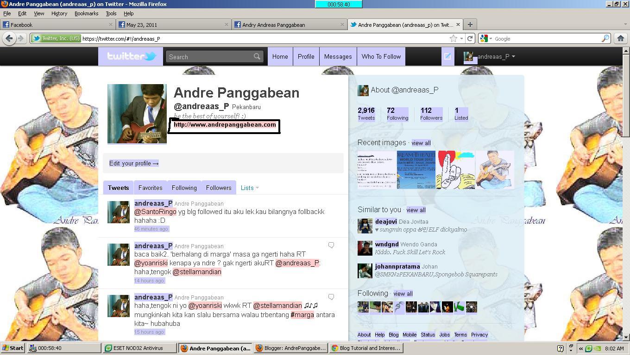Click the Google search magnifier in toolbar
The height and width of the screenshot is (355, 630).
[605, 38]
